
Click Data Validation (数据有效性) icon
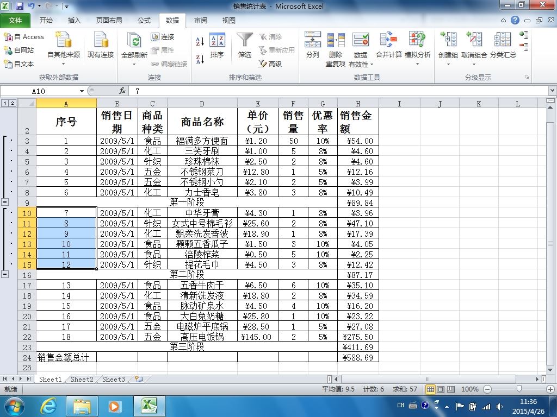[361, 40]
